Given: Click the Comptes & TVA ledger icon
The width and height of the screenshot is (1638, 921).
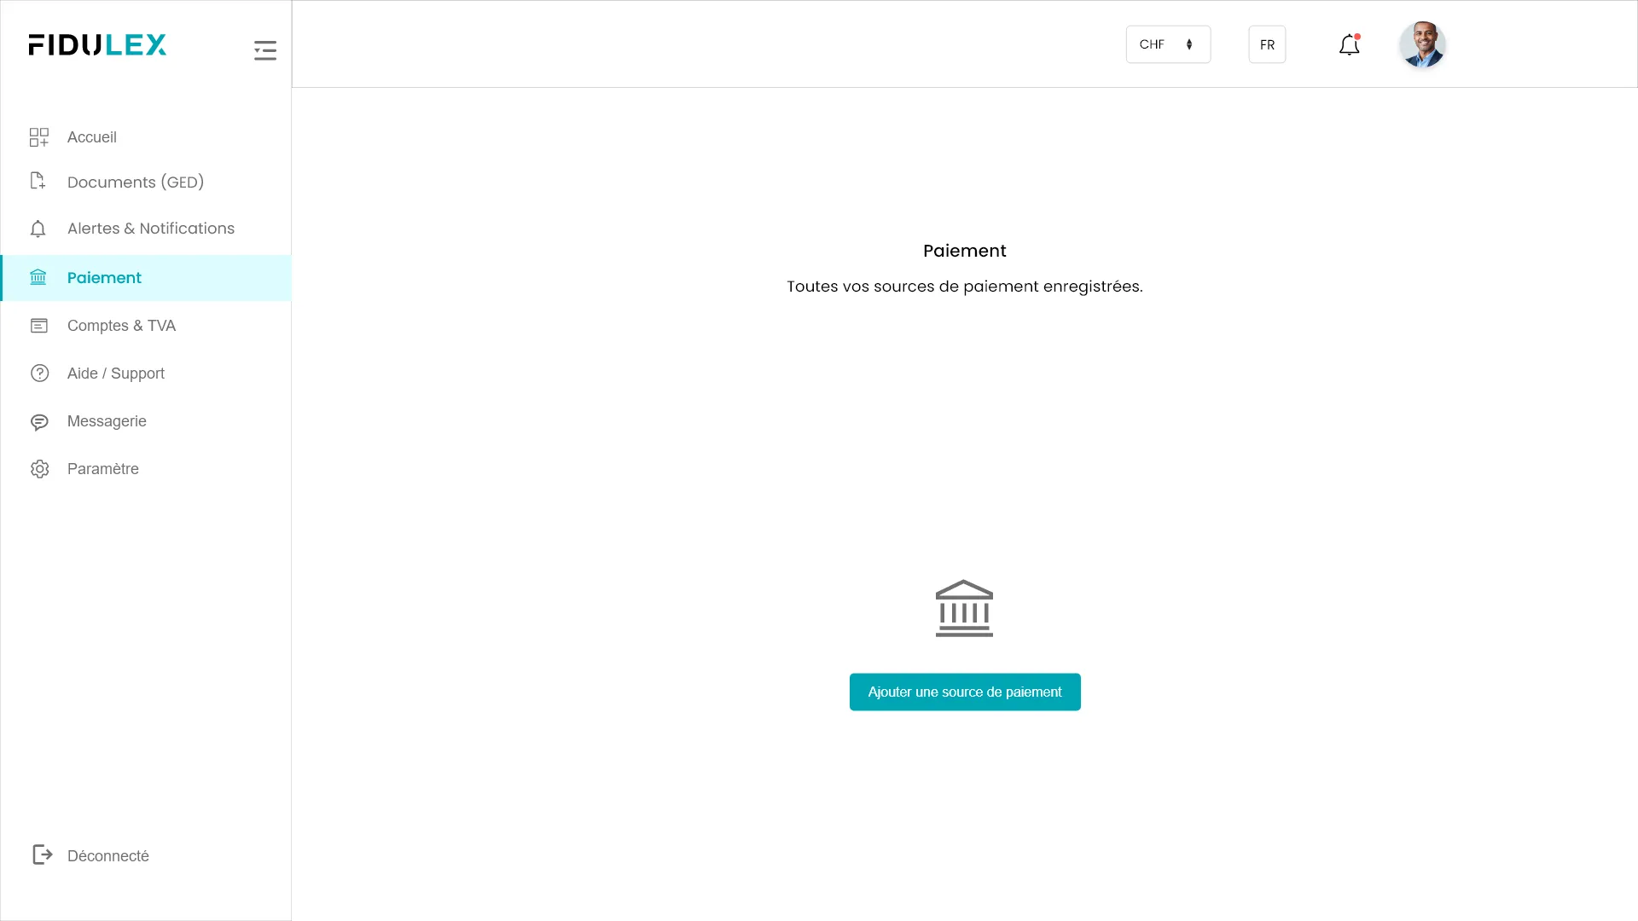Looking at the screenshot, I should (x=39, y=326).
